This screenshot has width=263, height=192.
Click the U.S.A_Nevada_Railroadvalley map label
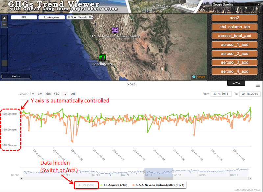[115, 36]
